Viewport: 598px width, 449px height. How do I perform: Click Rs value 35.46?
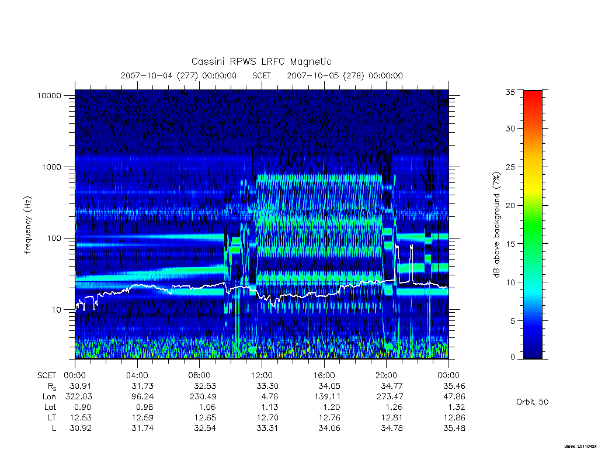pyautogui.click(x=454, y=386)
